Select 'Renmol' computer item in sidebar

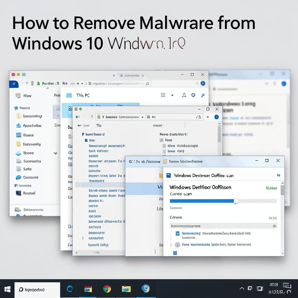[x=26, y=193]
